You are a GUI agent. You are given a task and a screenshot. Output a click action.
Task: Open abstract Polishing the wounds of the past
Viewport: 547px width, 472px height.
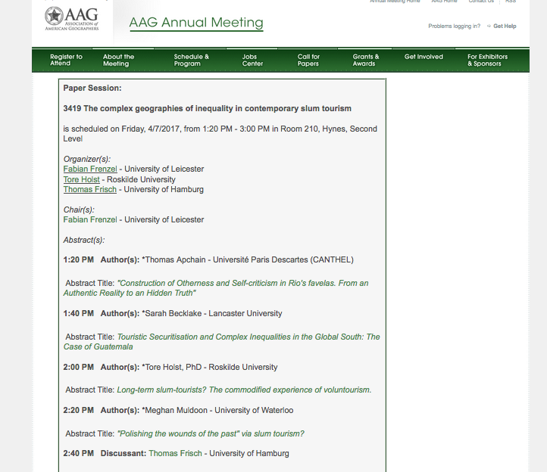(211, 433)
